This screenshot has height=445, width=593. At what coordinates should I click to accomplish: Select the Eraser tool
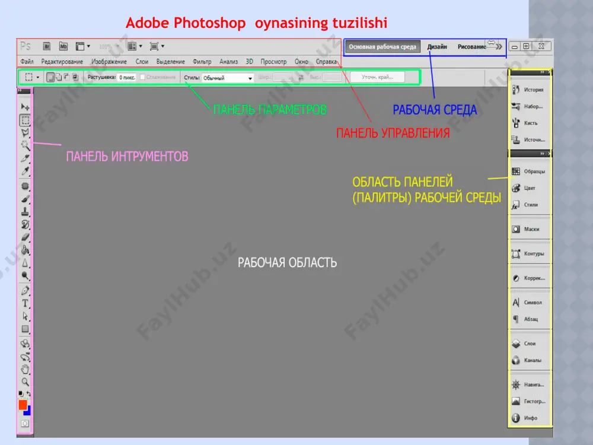(x=25, y=237)
